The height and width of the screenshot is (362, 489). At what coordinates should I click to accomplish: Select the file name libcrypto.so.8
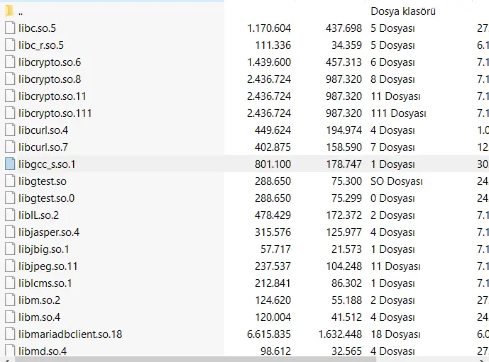coord(50,79)
